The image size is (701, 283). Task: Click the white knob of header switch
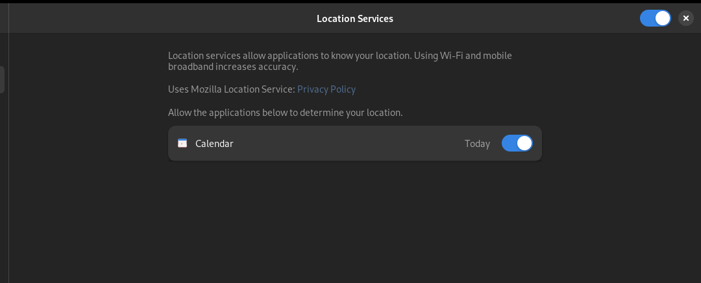[x=663, y=18]
